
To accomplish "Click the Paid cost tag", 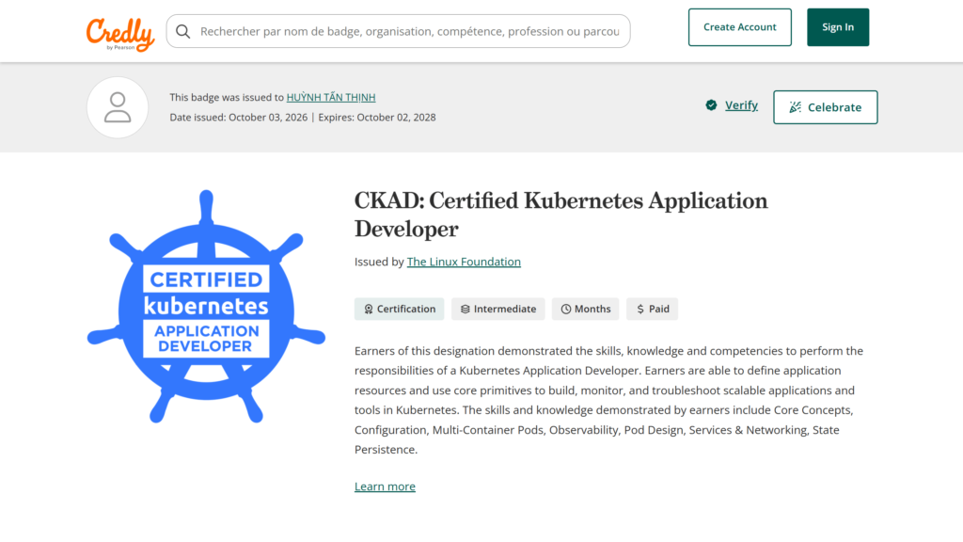I will click(653, 309).
